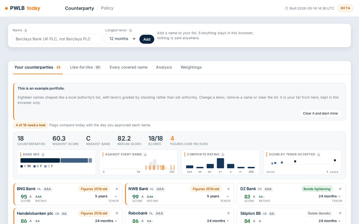Remove Skipton BS from the list
This screenshot has height=224, width=359.
[x=340, y=213]
